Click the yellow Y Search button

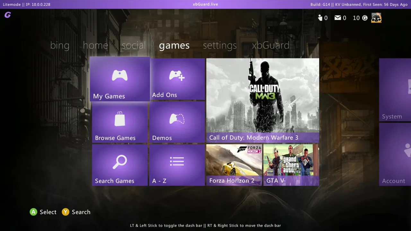66,212
